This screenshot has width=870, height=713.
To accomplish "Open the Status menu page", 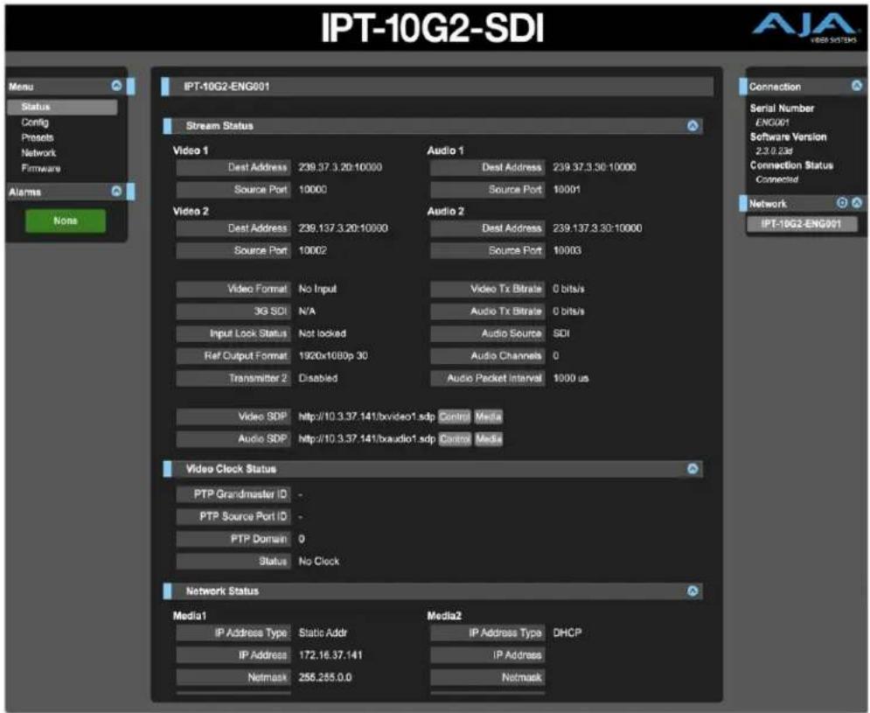I will point(62,107).
